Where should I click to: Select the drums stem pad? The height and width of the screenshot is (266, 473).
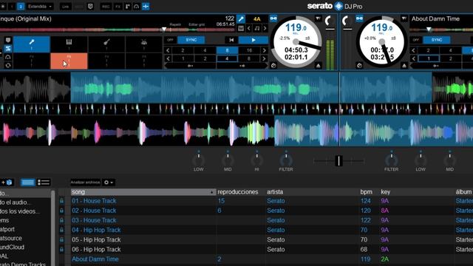pyautogui.click(x=144, y=44)
